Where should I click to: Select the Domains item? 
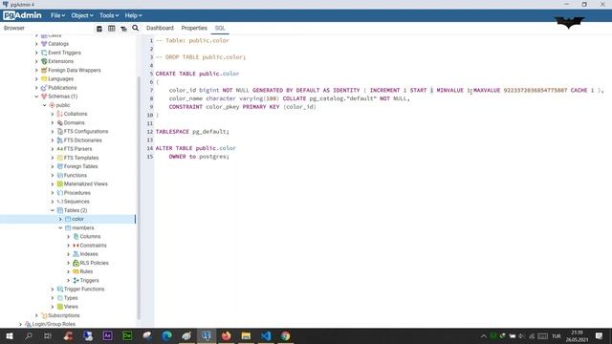pos(75,122)
